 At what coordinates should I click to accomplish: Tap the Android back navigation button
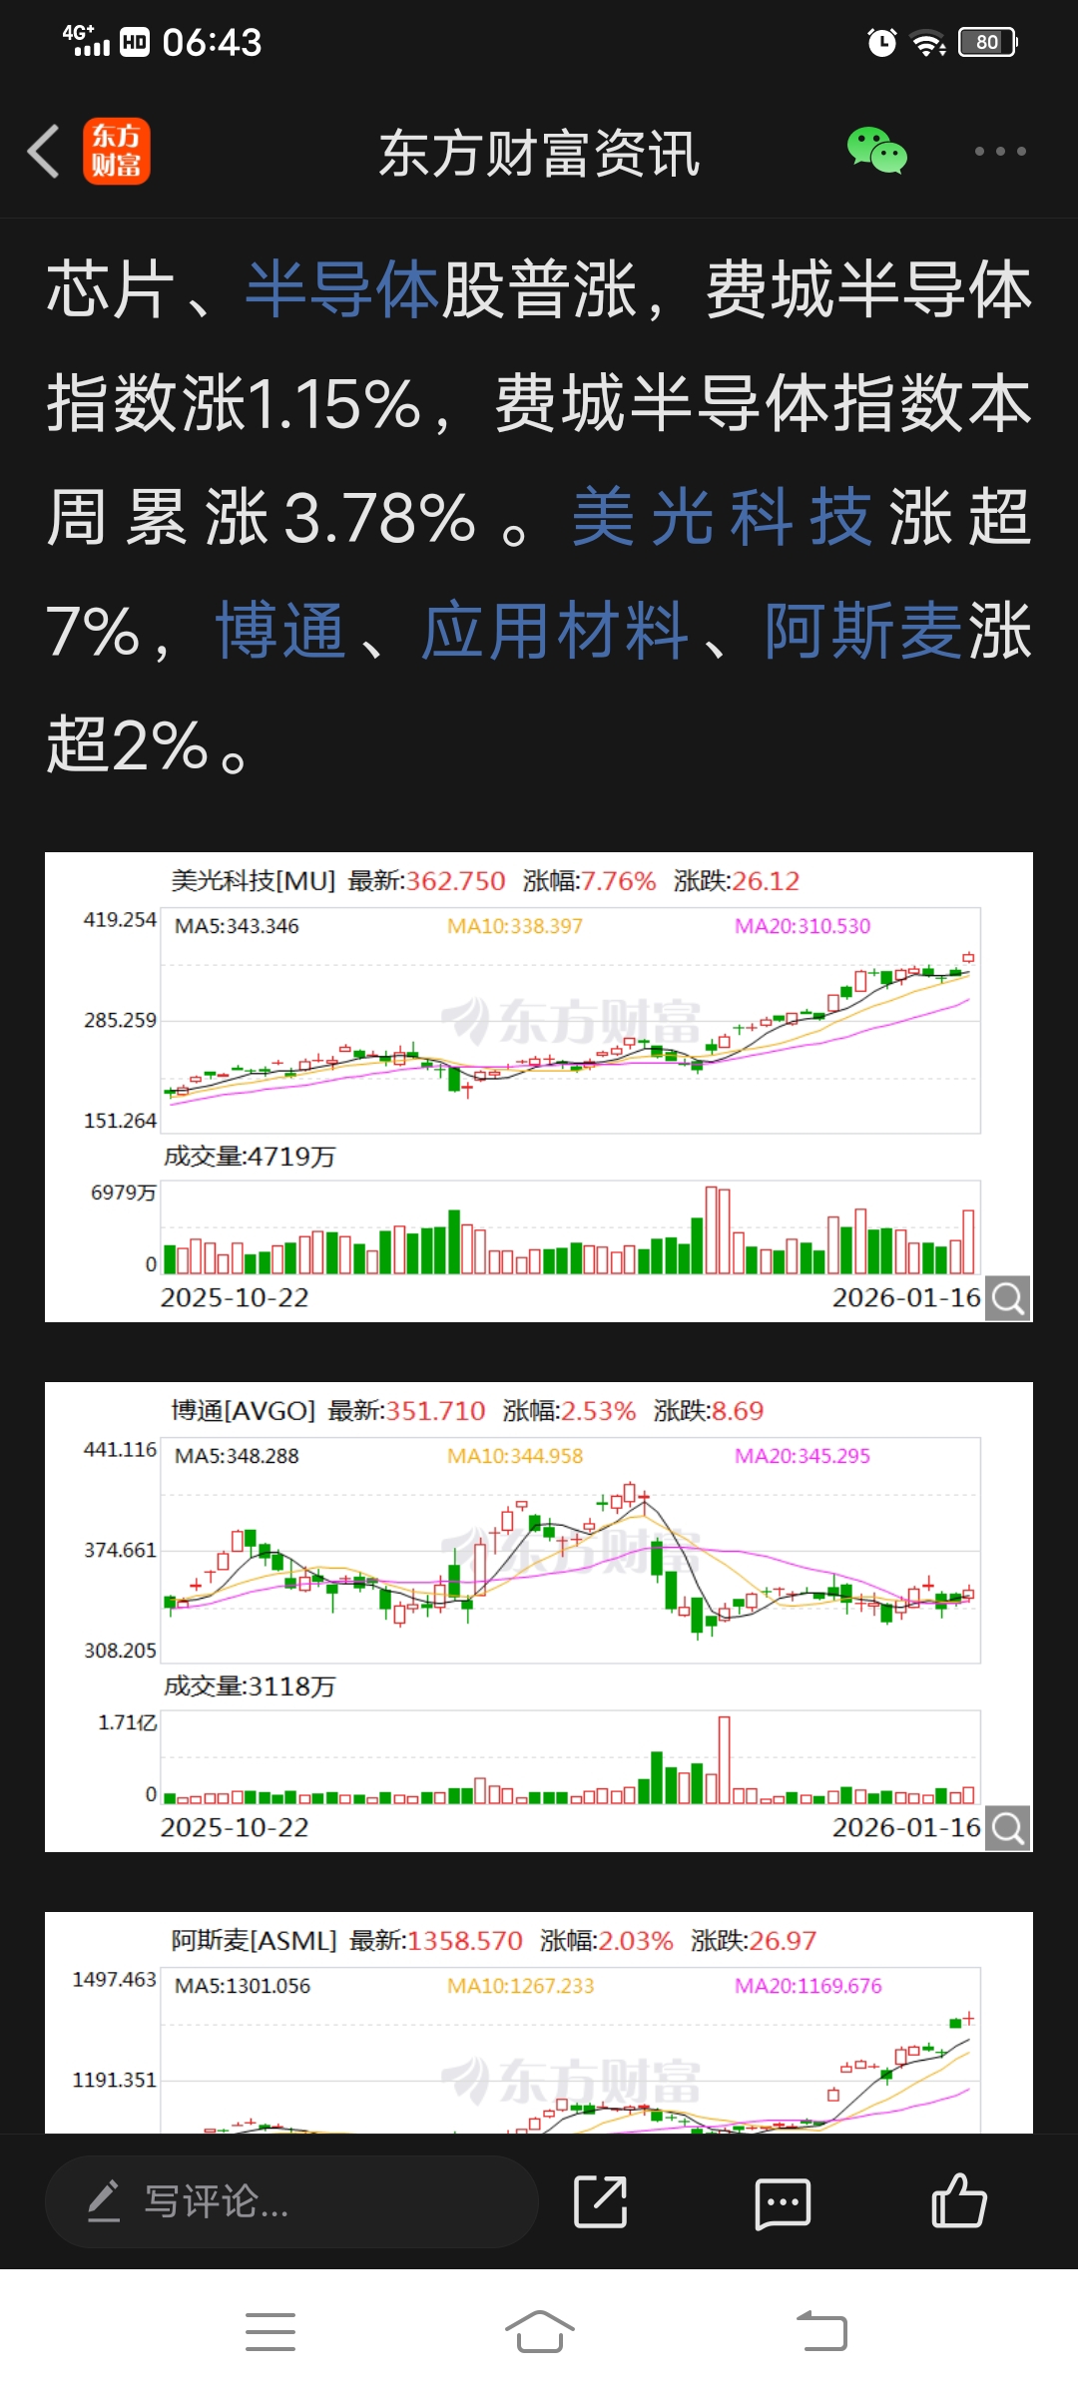pyautogui.click(x=821, y=2332)
